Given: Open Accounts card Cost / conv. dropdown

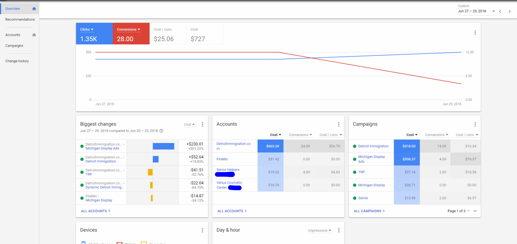Looking at the screenshot, I should coord(331,135).
